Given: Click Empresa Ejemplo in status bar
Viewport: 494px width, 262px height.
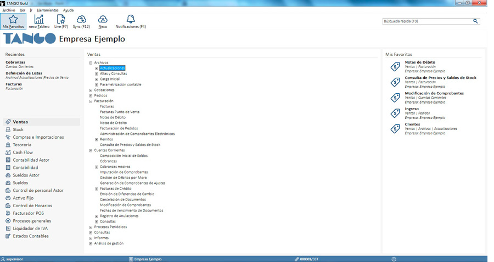Looking at the screenshot, I should tap(148, 259).
